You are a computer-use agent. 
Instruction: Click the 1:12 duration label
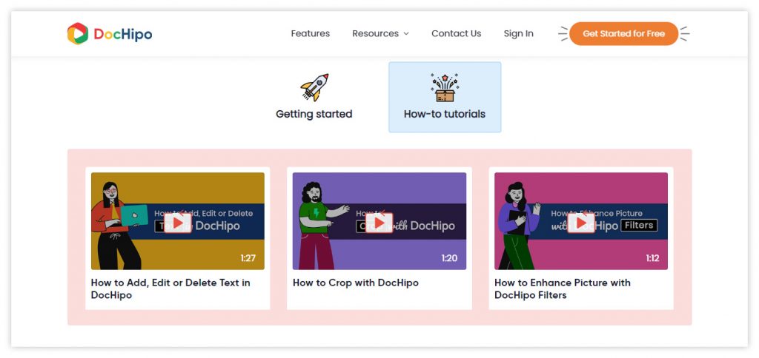(652, 258)
